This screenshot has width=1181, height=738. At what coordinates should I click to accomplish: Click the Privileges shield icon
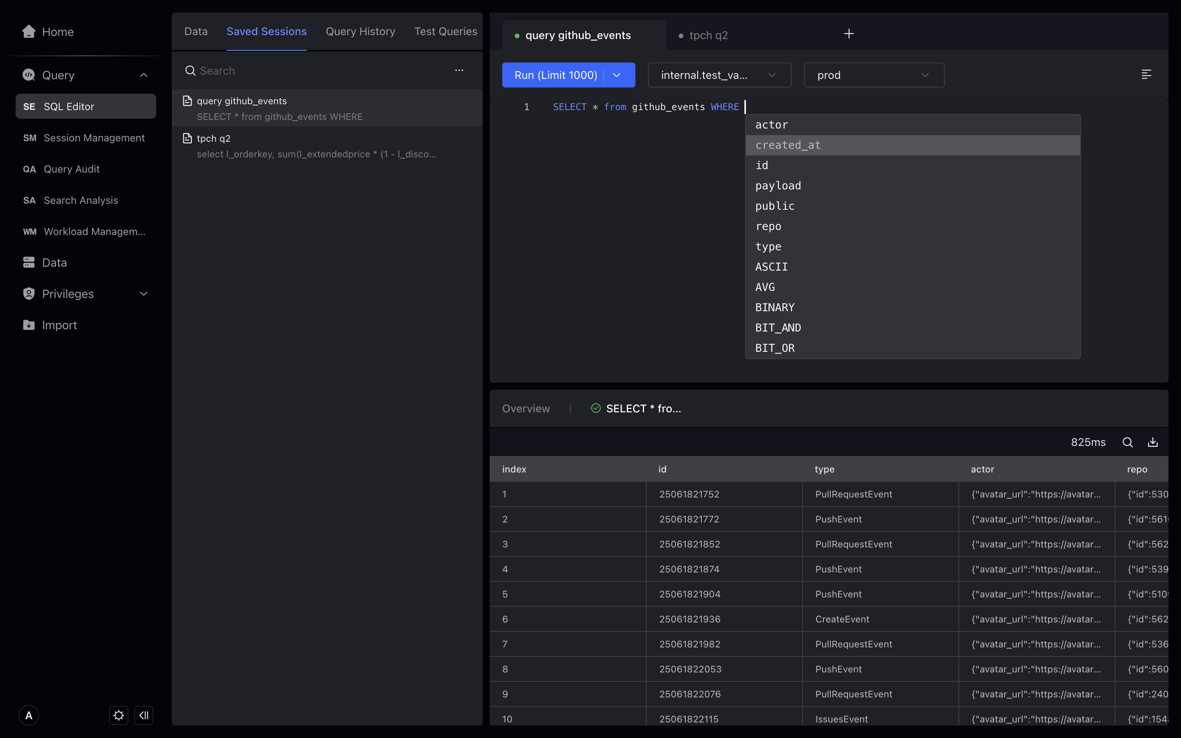(29, 293)
